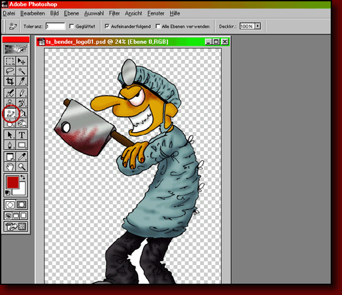Jump to ImageReady button
Viewport: 342px width, 295px height.
click(x=16, y=227)
